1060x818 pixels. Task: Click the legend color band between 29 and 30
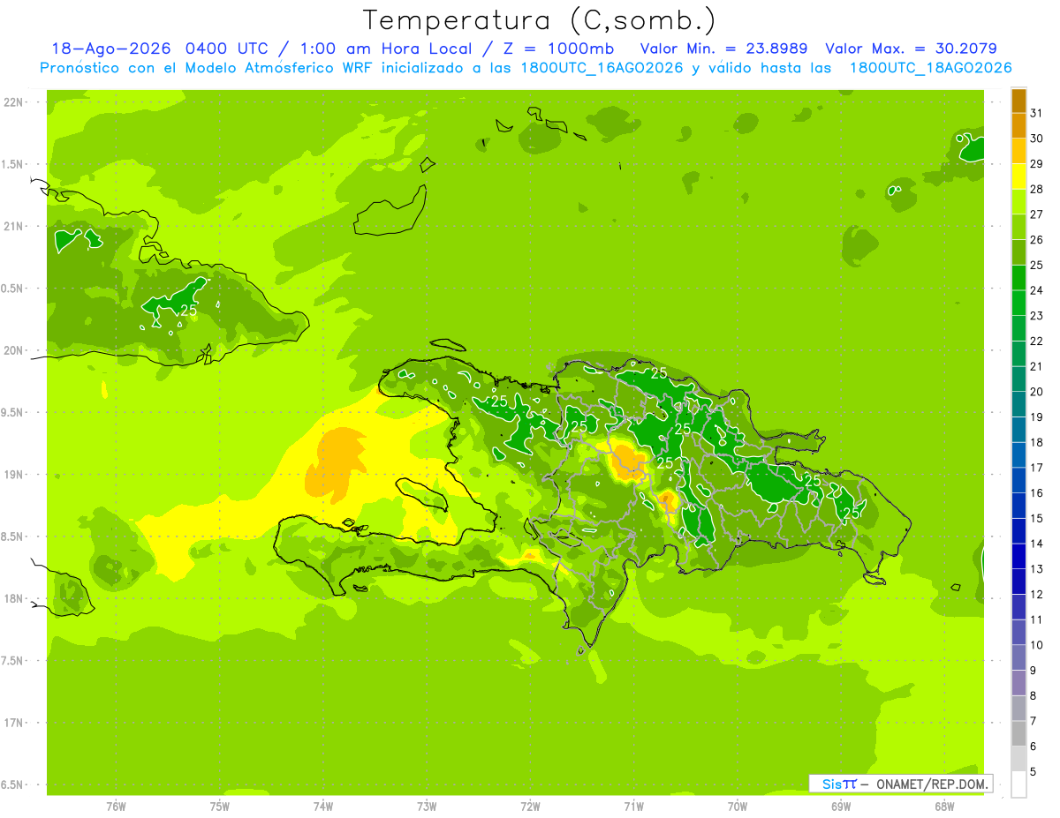pos(1018,151)
